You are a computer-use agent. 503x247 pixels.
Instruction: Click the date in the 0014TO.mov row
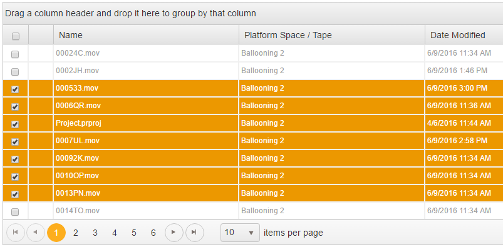(x=459, y=211)
